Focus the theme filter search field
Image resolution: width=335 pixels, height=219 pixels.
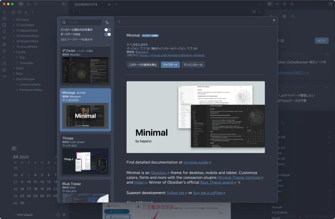(x=82, y=22)
